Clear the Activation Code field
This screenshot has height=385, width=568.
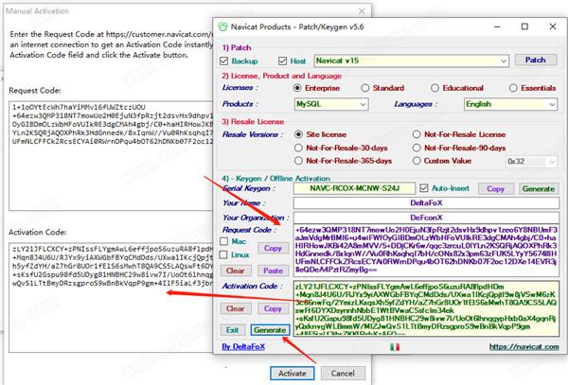click(236, 308)
